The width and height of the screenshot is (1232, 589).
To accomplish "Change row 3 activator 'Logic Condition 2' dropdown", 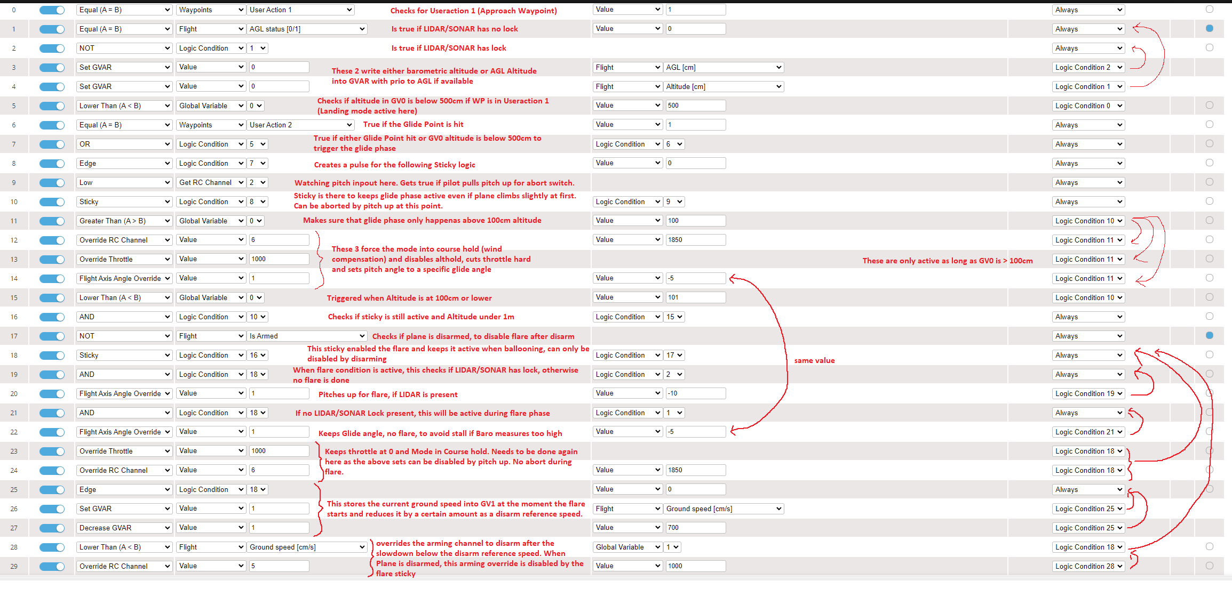I will [x=1088, y=68].
